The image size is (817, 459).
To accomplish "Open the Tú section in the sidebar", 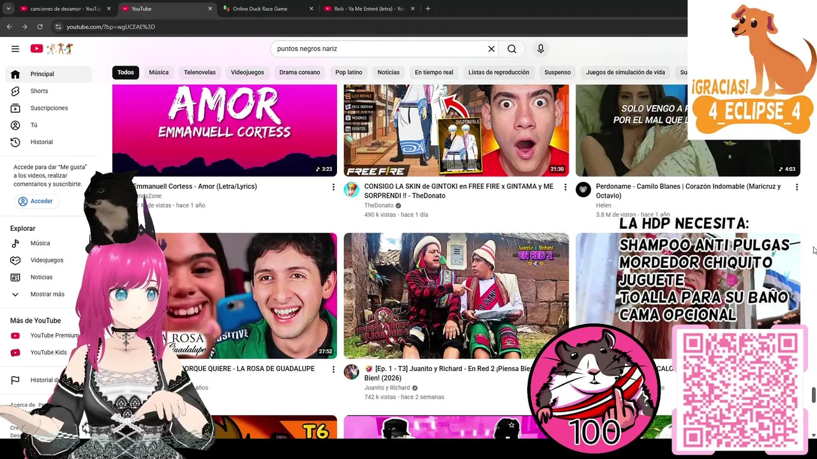I will [x=49, y=125].
